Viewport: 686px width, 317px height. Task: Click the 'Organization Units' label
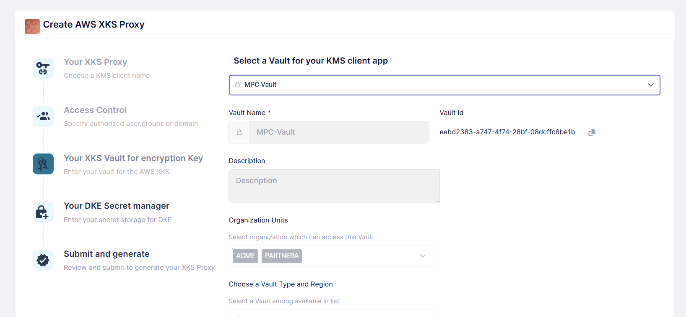click(x=258, y=220)
